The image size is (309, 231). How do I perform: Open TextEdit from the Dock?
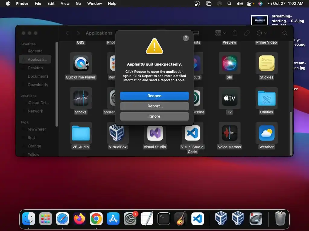pos(147,218)
